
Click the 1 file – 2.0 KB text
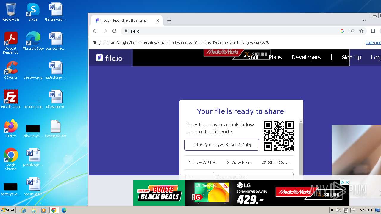point(202,163)
